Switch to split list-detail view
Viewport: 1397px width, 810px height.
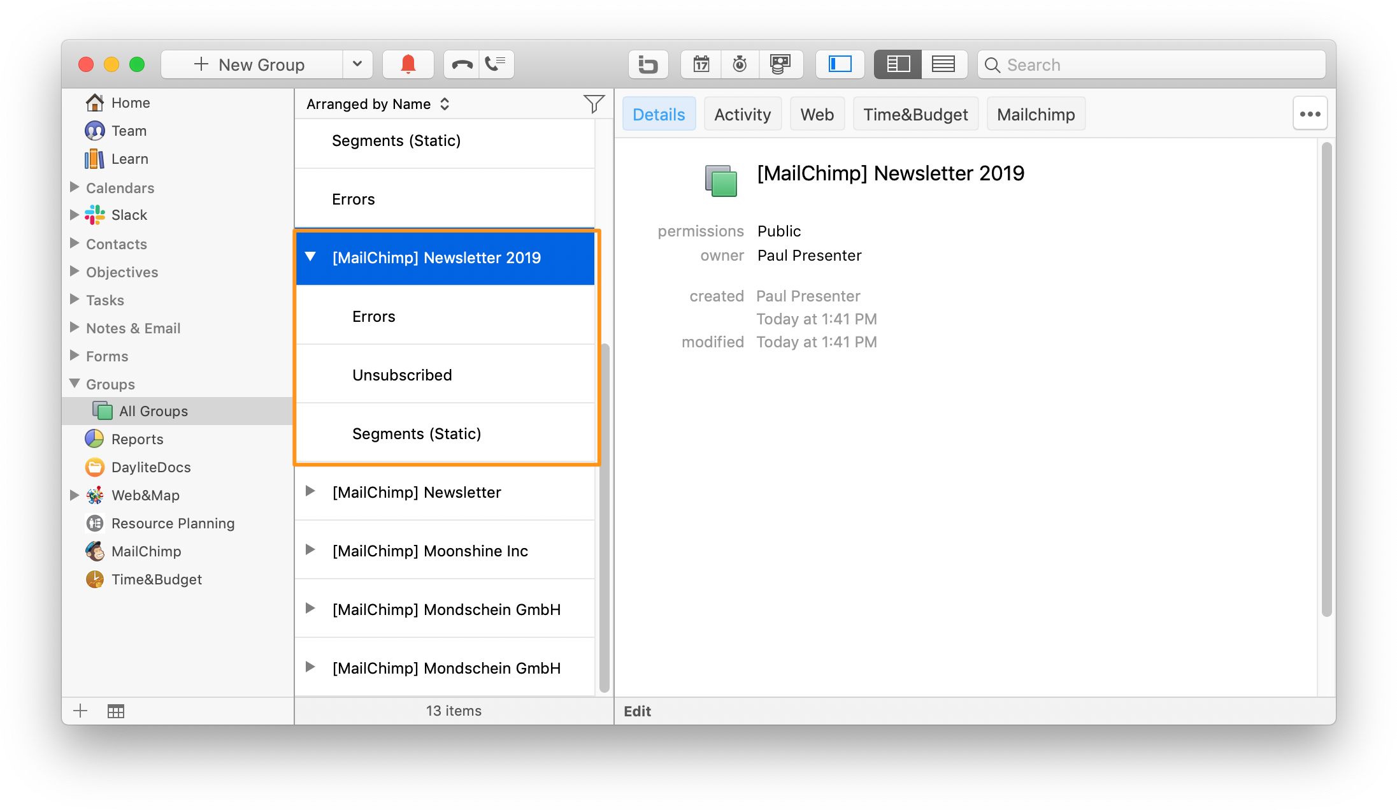coord(898,64)
